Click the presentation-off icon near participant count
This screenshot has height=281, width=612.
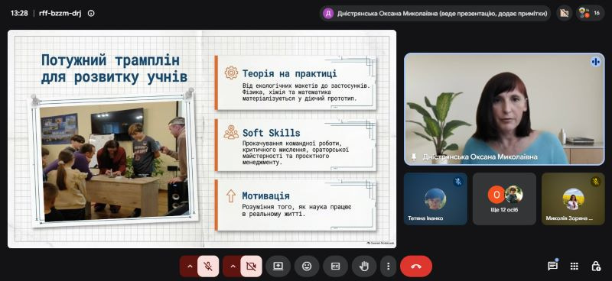[564, 13]
